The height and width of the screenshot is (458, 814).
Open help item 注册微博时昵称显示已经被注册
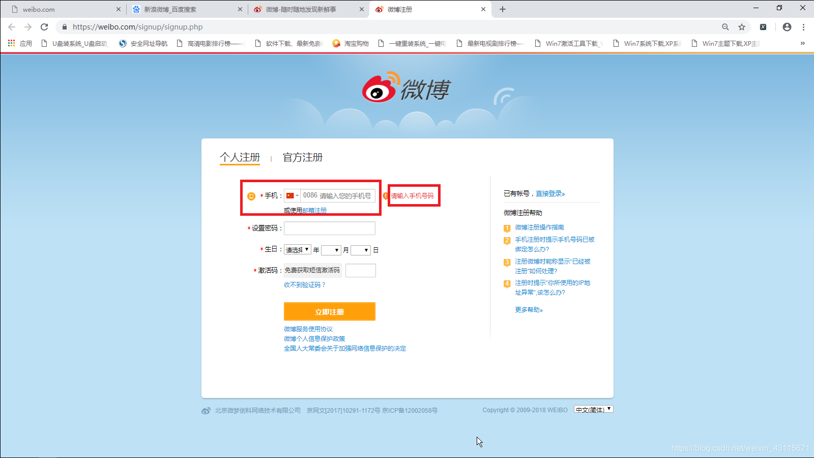(x=553, y=266)
